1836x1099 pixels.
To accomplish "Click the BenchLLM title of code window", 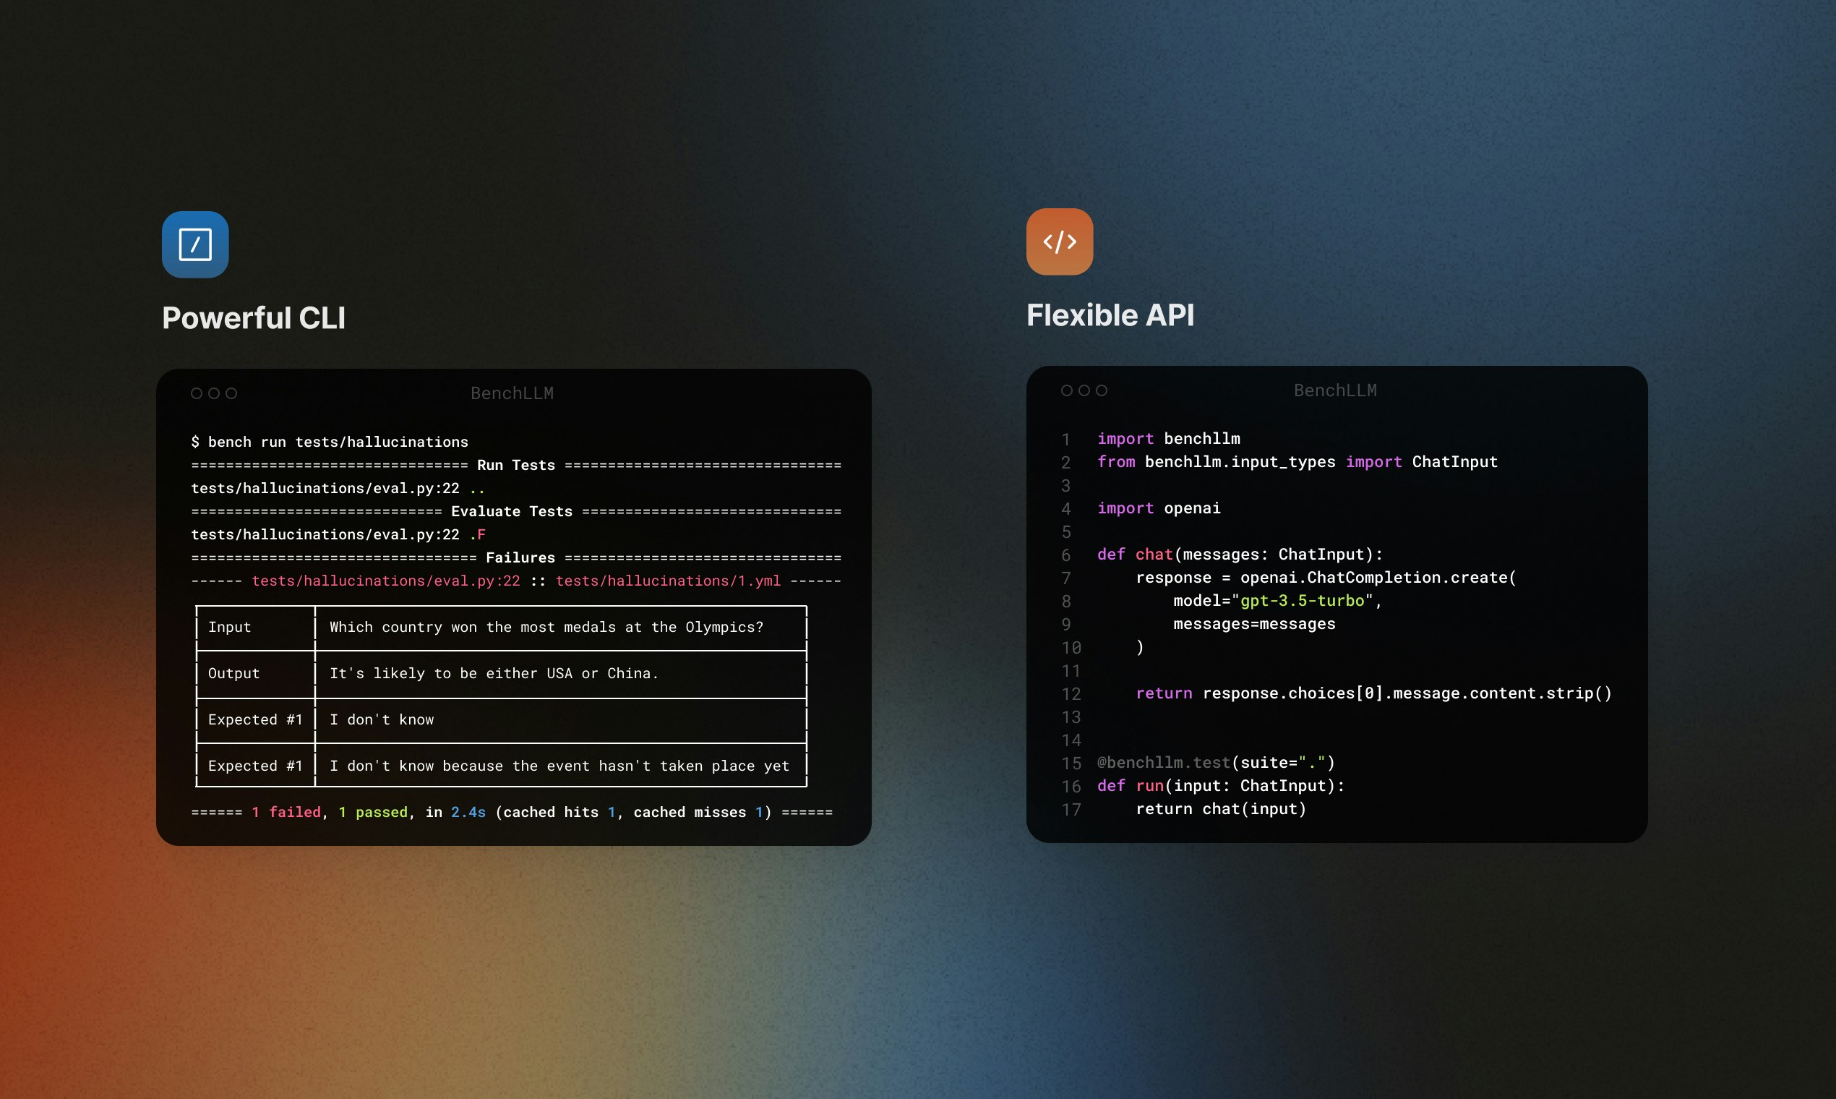I will [1335, 390].
